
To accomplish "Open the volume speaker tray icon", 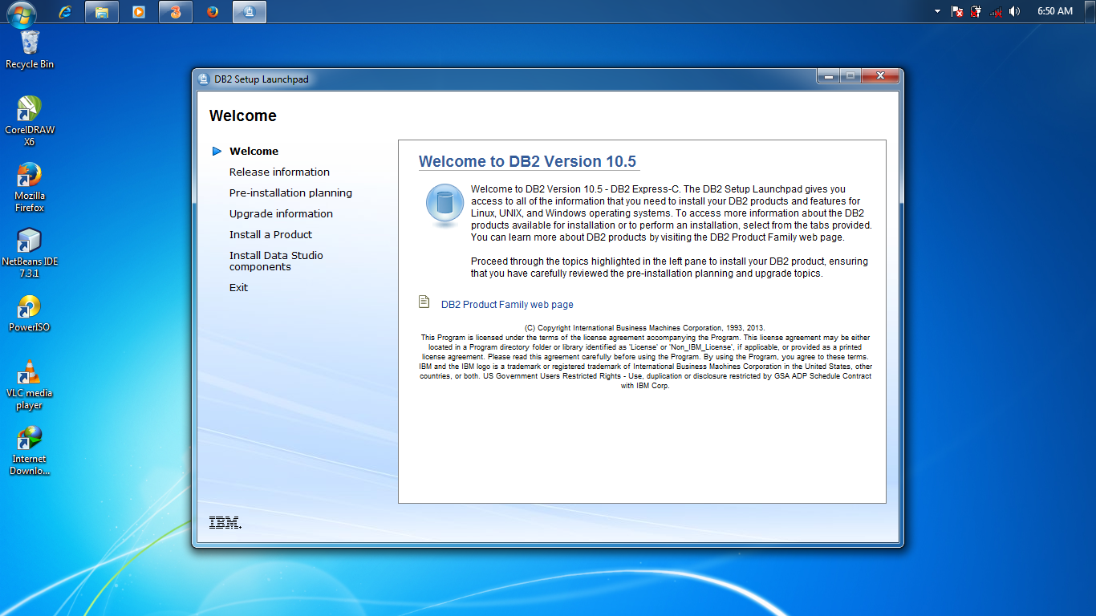I will click(x=1015, y=11).
